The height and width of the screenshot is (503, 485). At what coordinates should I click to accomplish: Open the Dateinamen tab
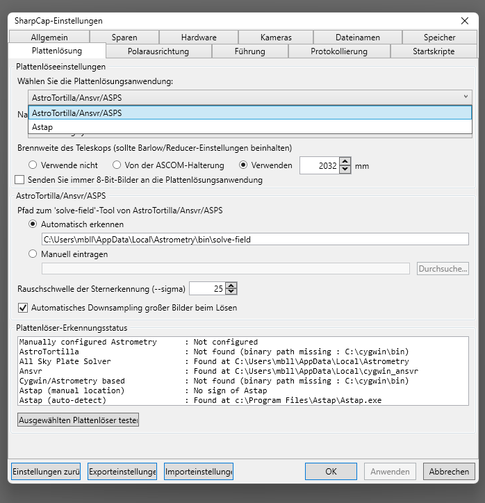[358, 38]
